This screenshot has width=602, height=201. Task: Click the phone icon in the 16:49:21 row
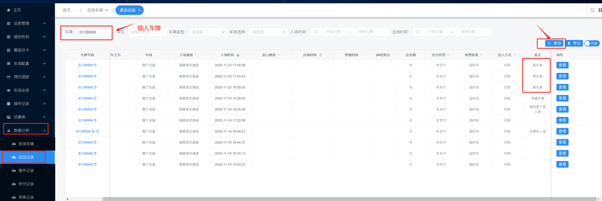93,131
